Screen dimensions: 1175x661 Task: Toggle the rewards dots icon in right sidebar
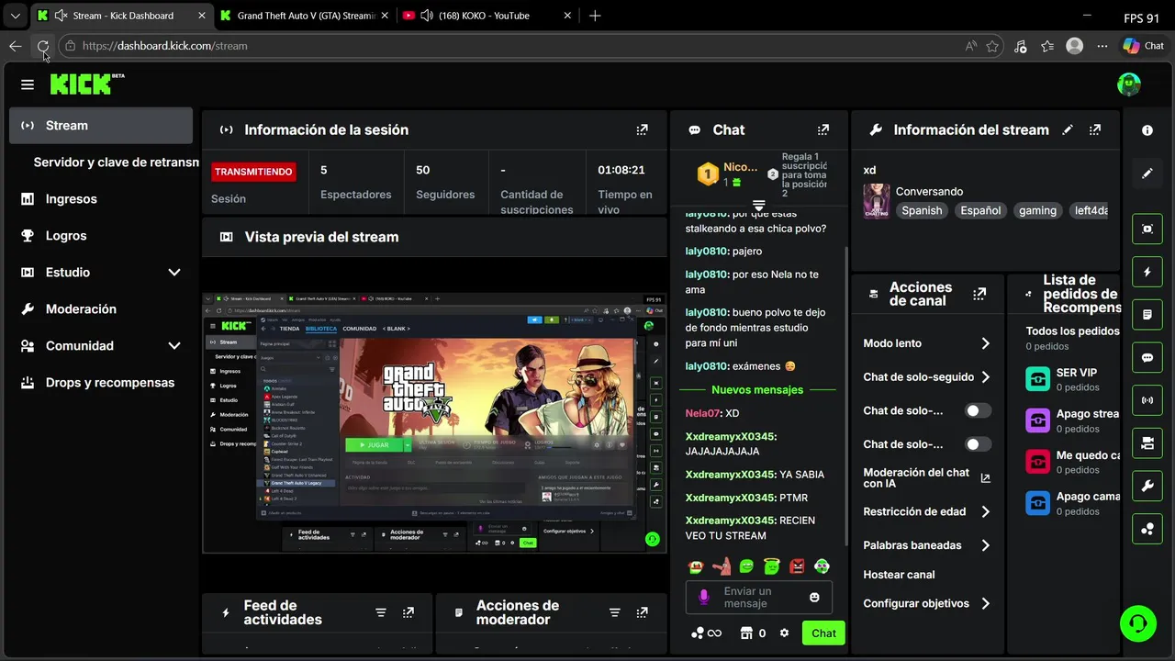pyautogui.click(x=1147, y=529)
